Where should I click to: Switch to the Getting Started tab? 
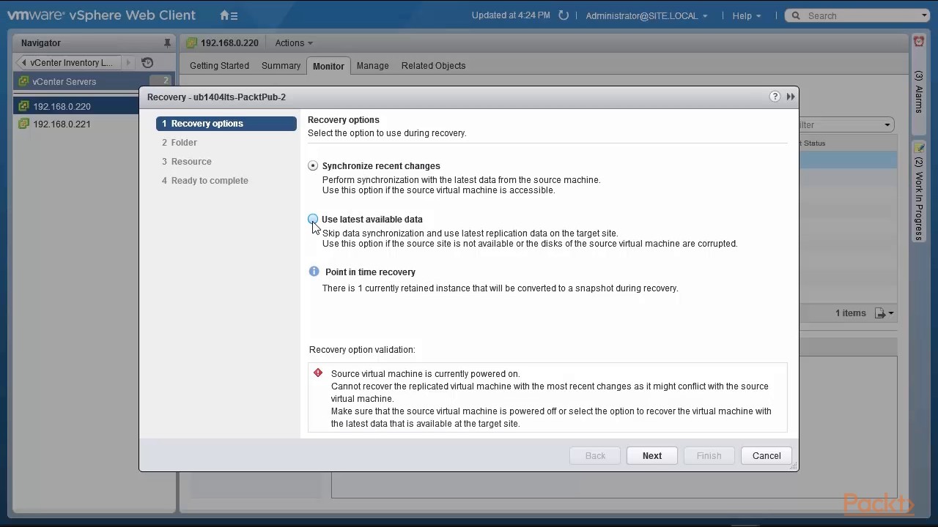click(x=219, y=66)
